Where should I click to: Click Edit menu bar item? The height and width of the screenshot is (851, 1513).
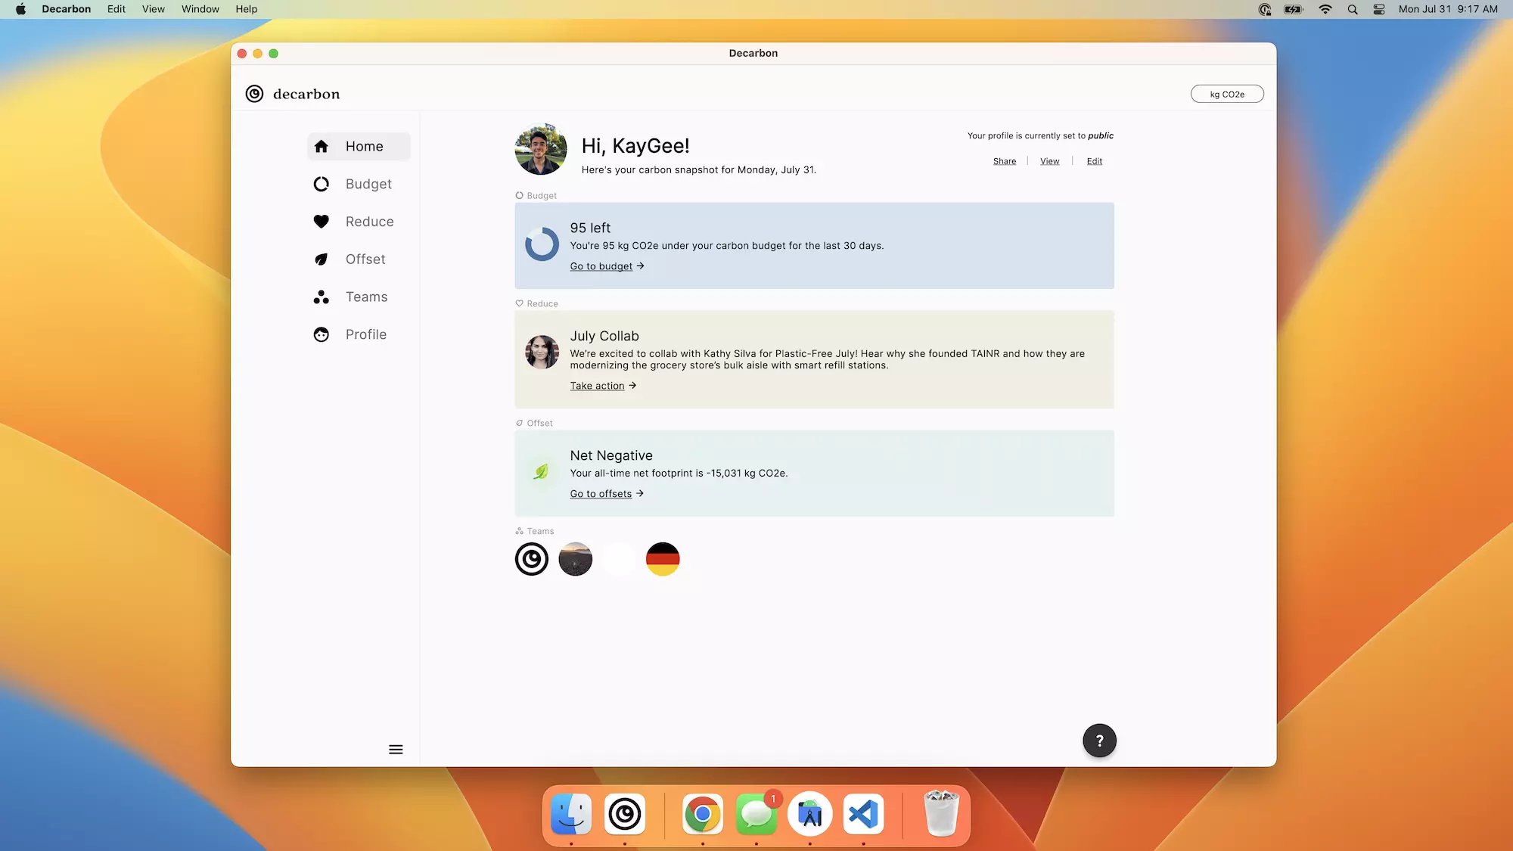pyautogui.click(x=115, y=8)
